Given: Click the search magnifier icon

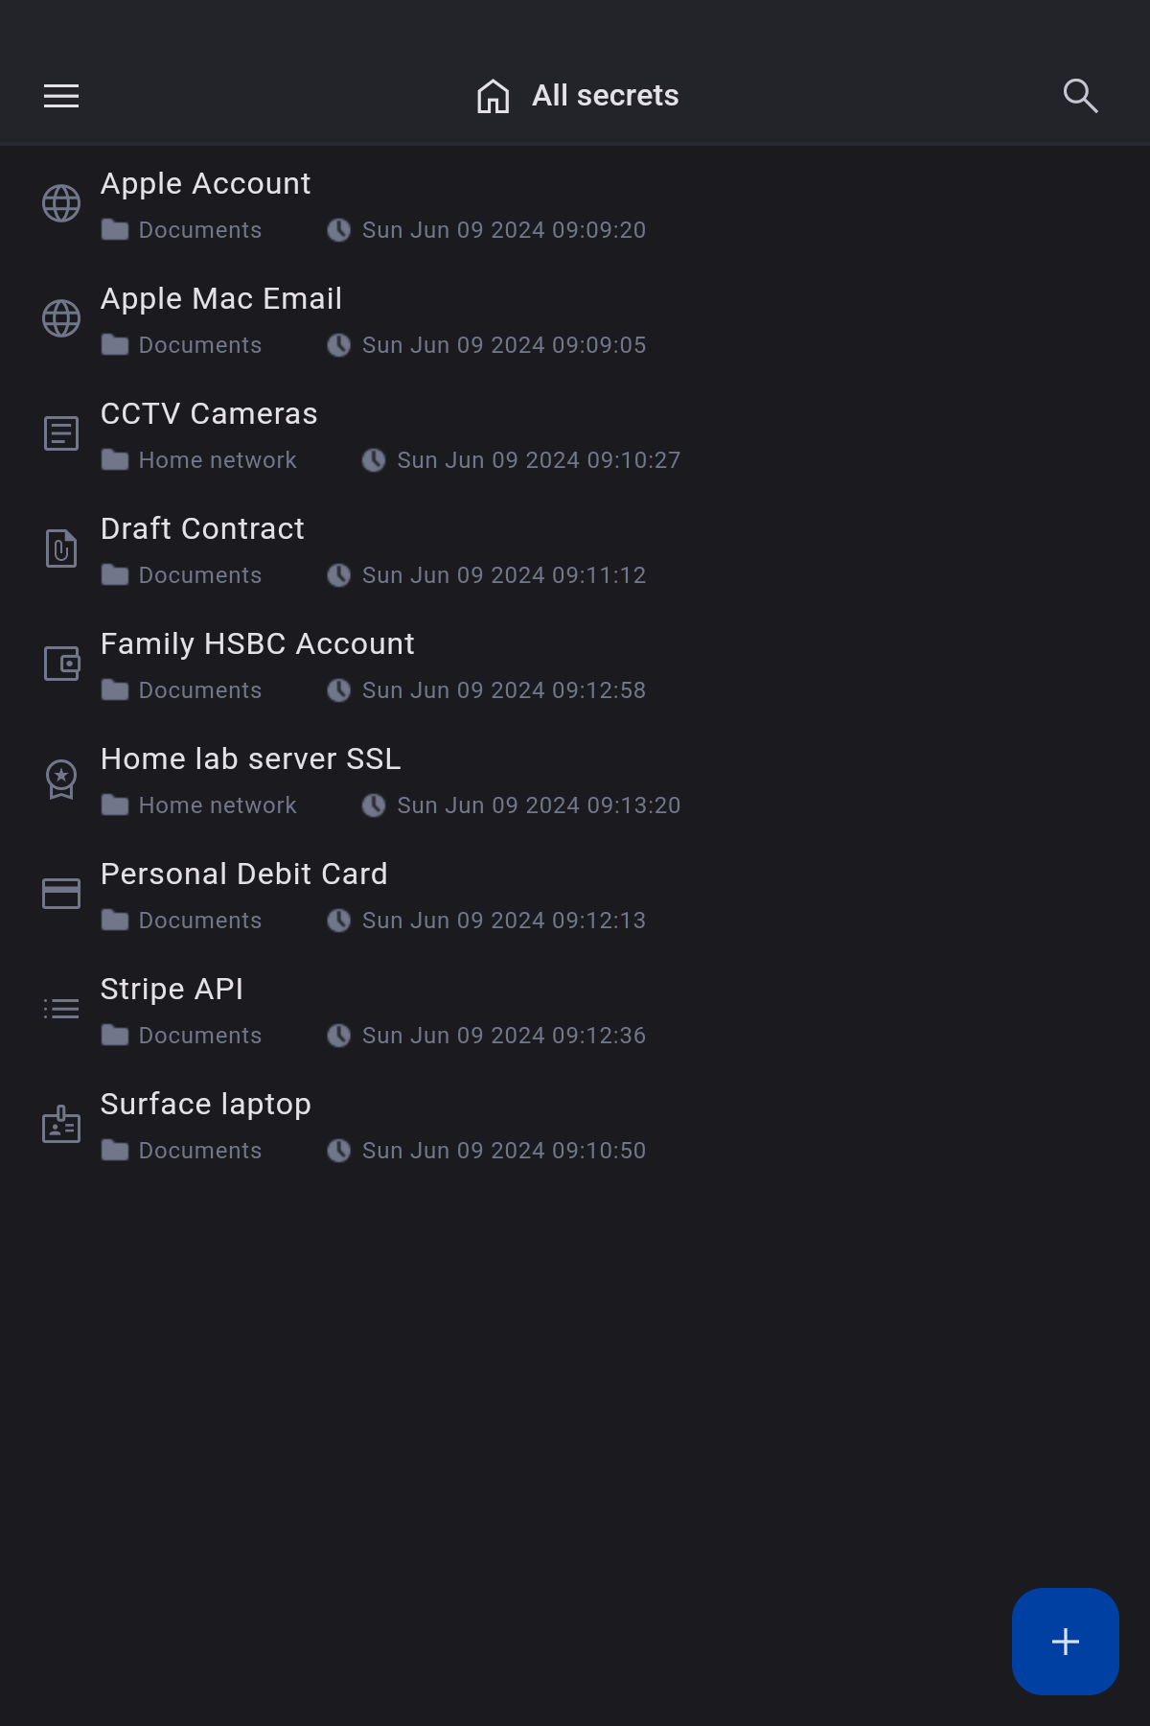Looking at the screenshot, I should click(x=1080, y=96).
